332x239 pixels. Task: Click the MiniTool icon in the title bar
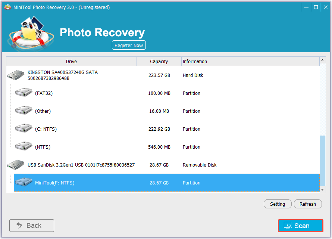(7, 7)
